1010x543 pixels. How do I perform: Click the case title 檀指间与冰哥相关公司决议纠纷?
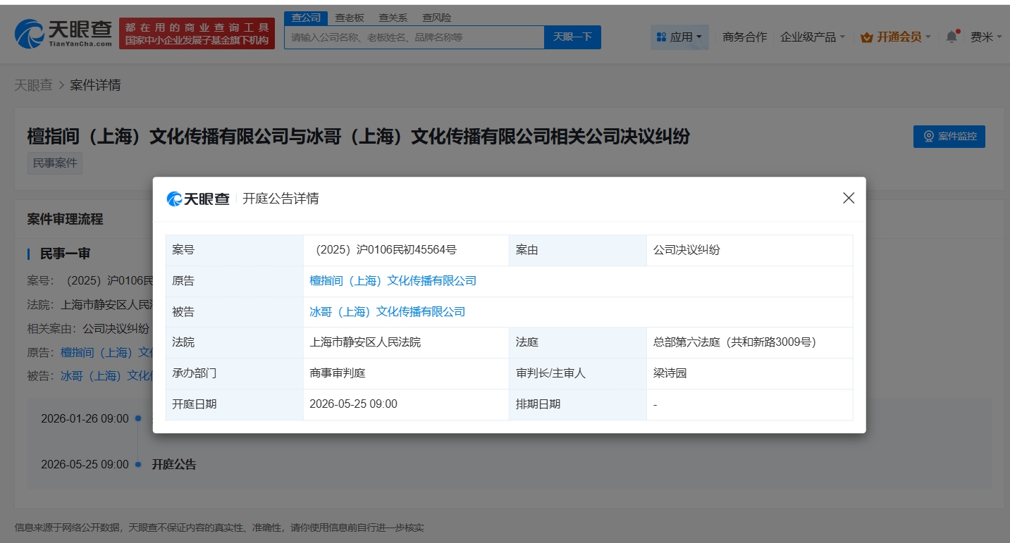coord(358,136)
